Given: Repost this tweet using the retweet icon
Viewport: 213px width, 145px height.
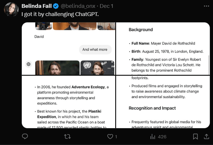Looking at the screenshot, I should tap(68, 136).
